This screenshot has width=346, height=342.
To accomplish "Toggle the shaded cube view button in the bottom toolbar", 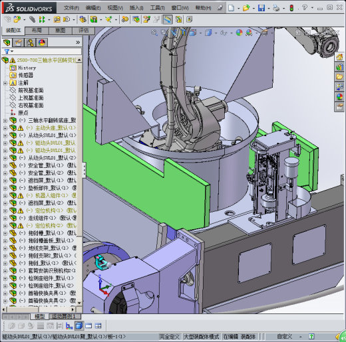I will [79, 325].
